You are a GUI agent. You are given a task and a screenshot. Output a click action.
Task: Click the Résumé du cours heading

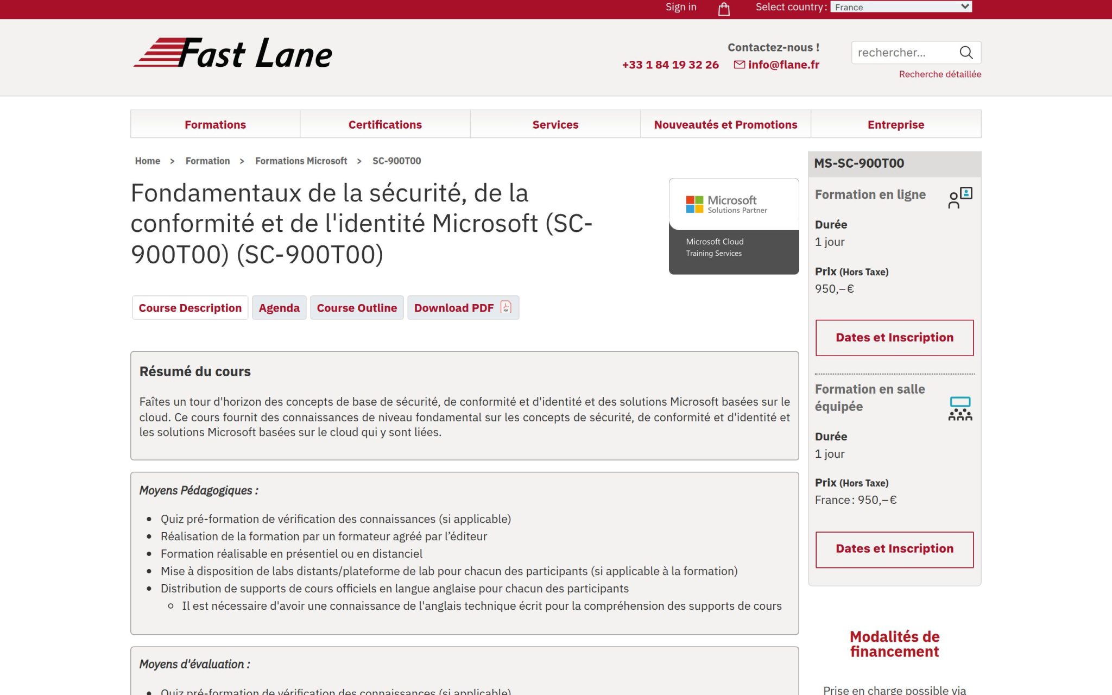pos(195,371)
